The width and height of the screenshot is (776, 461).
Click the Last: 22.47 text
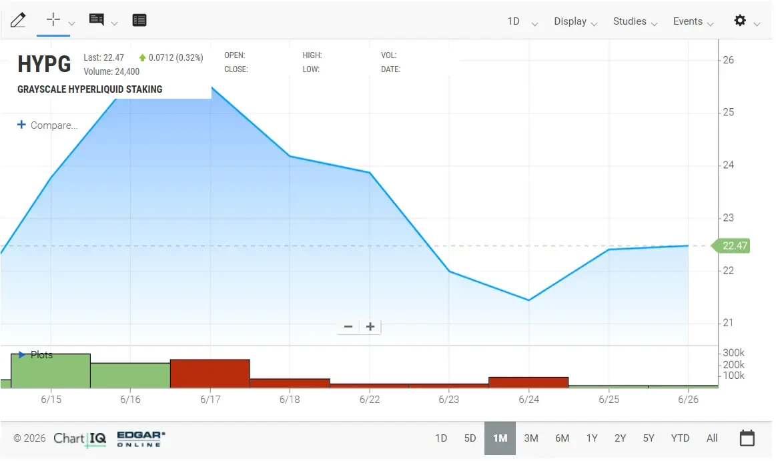[103, 57]
